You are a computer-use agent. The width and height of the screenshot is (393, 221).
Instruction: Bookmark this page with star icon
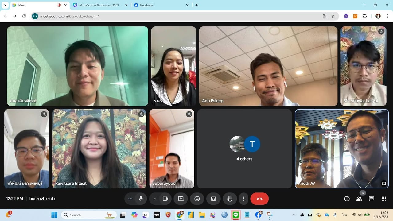click(333, 16)
